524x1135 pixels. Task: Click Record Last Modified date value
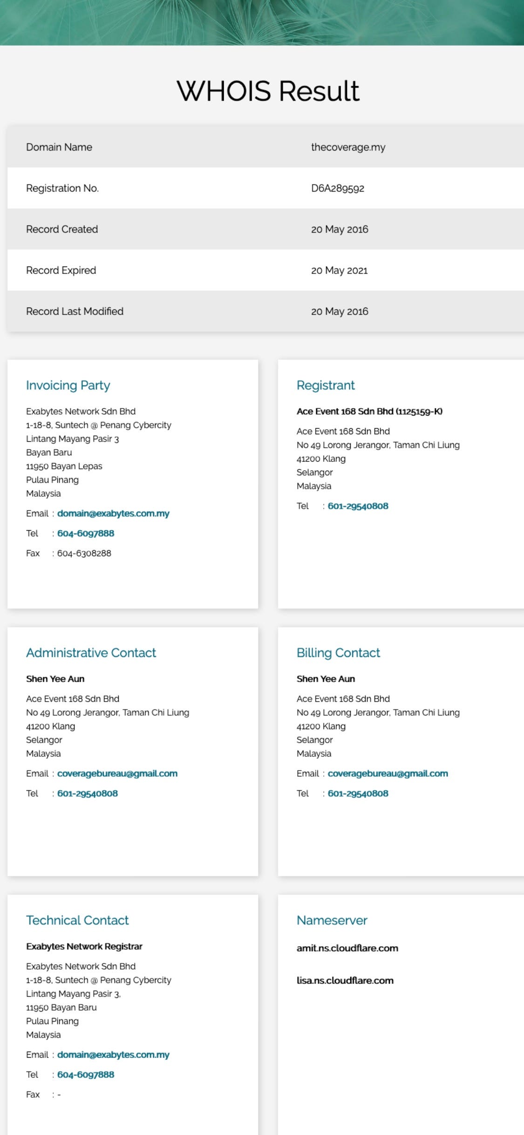tap(340, 311)
